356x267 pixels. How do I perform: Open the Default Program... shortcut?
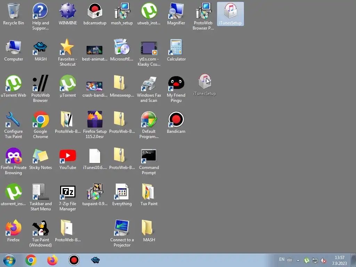pos(149,125)
